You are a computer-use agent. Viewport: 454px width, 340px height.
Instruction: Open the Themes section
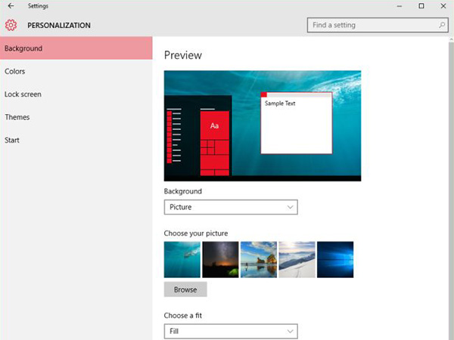click(17, 117)
